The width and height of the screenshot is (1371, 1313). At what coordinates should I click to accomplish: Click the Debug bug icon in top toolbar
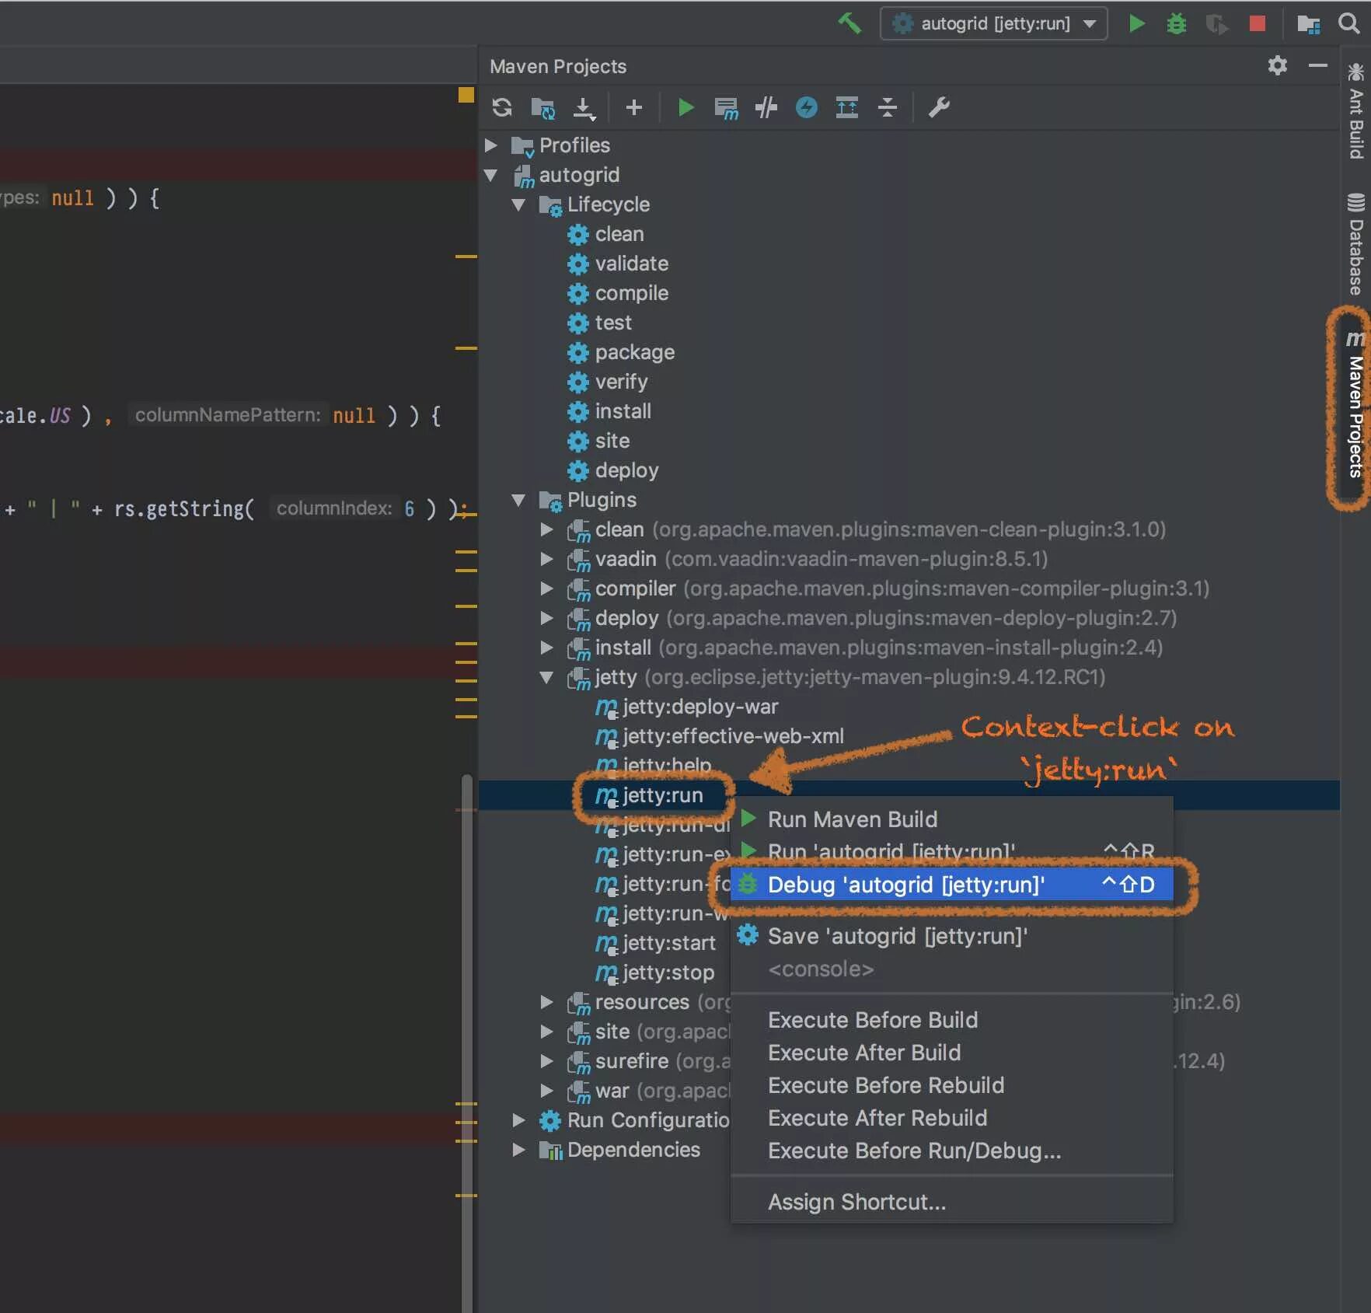click(1176, 23)
